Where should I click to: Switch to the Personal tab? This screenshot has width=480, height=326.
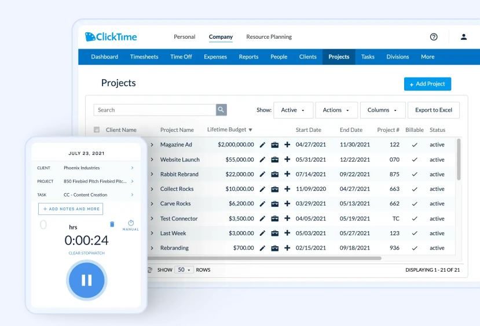coord(184,36)
